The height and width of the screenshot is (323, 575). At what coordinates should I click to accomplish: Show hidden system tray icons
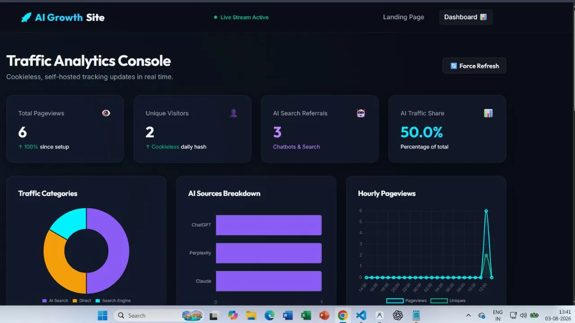469,315
